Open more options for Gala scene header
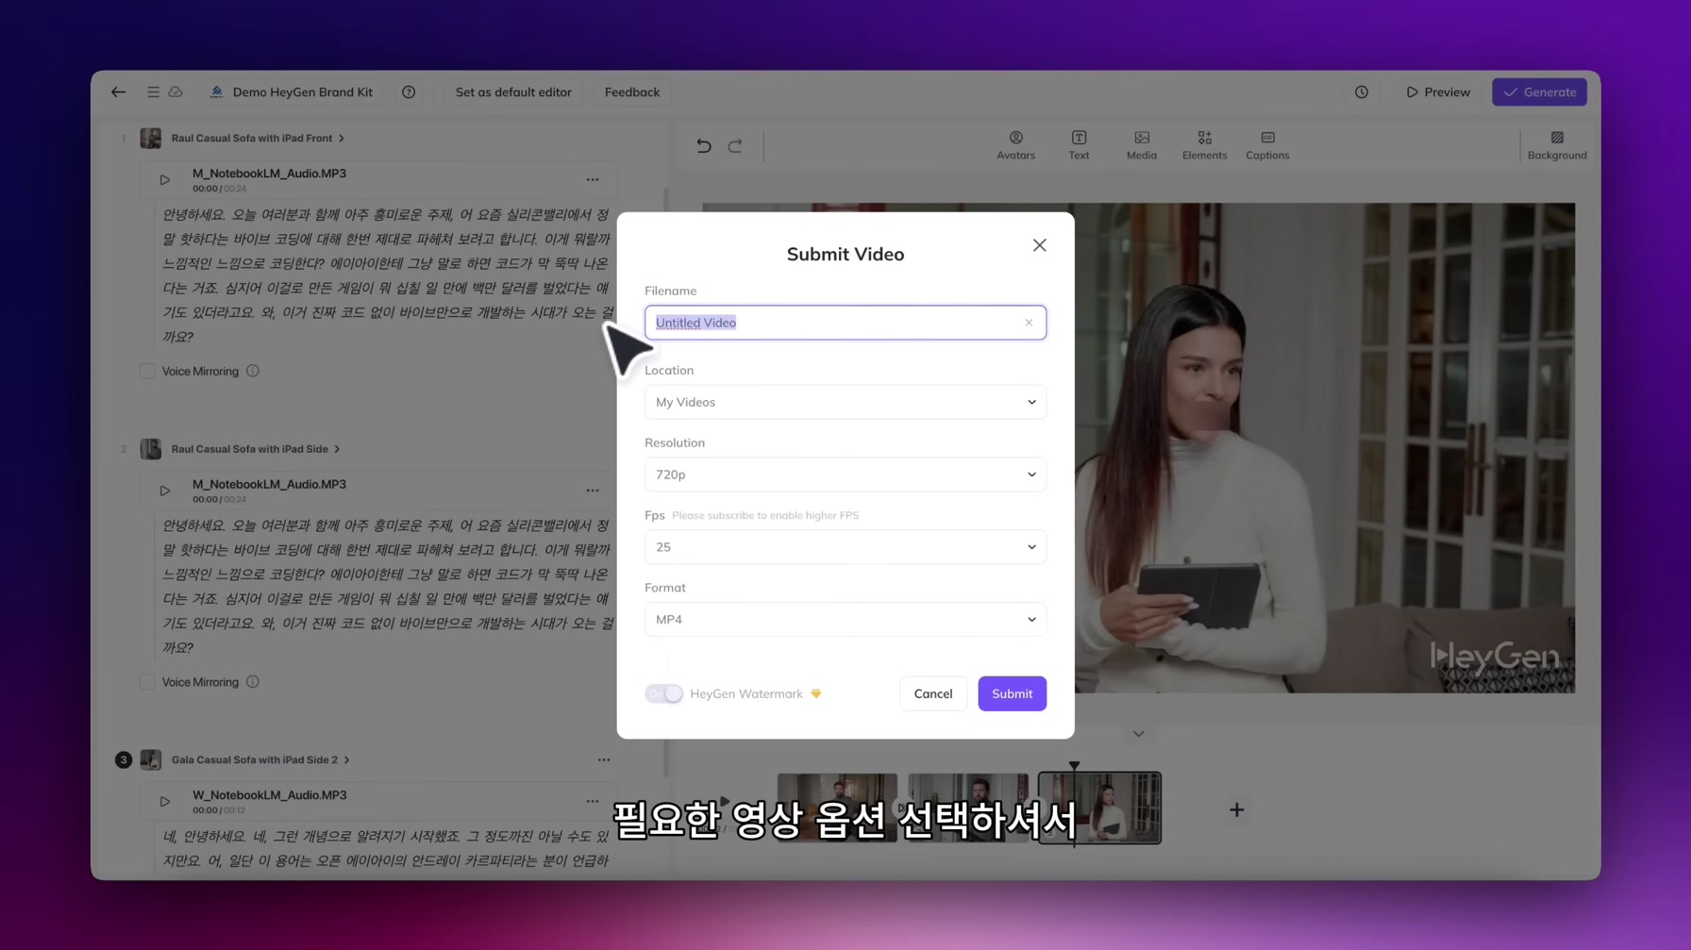 pos(604,759)
